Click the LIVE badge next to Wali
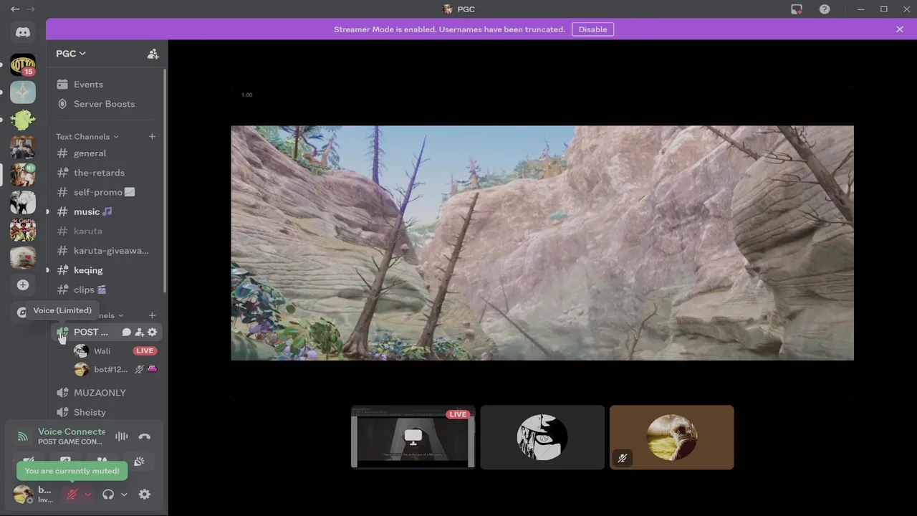This screenshot has height=516, width=917. (145, 351)
